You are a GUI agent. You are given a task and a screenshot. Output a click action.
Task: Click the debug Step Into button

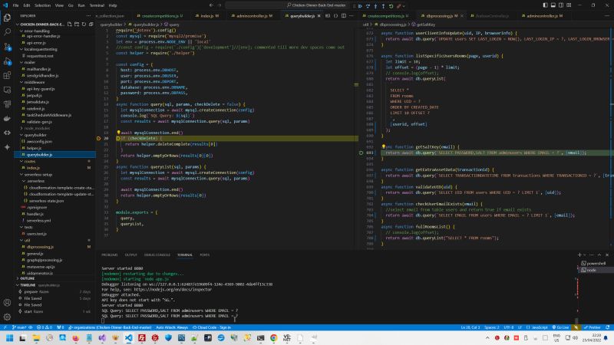[x=375, y=6]
